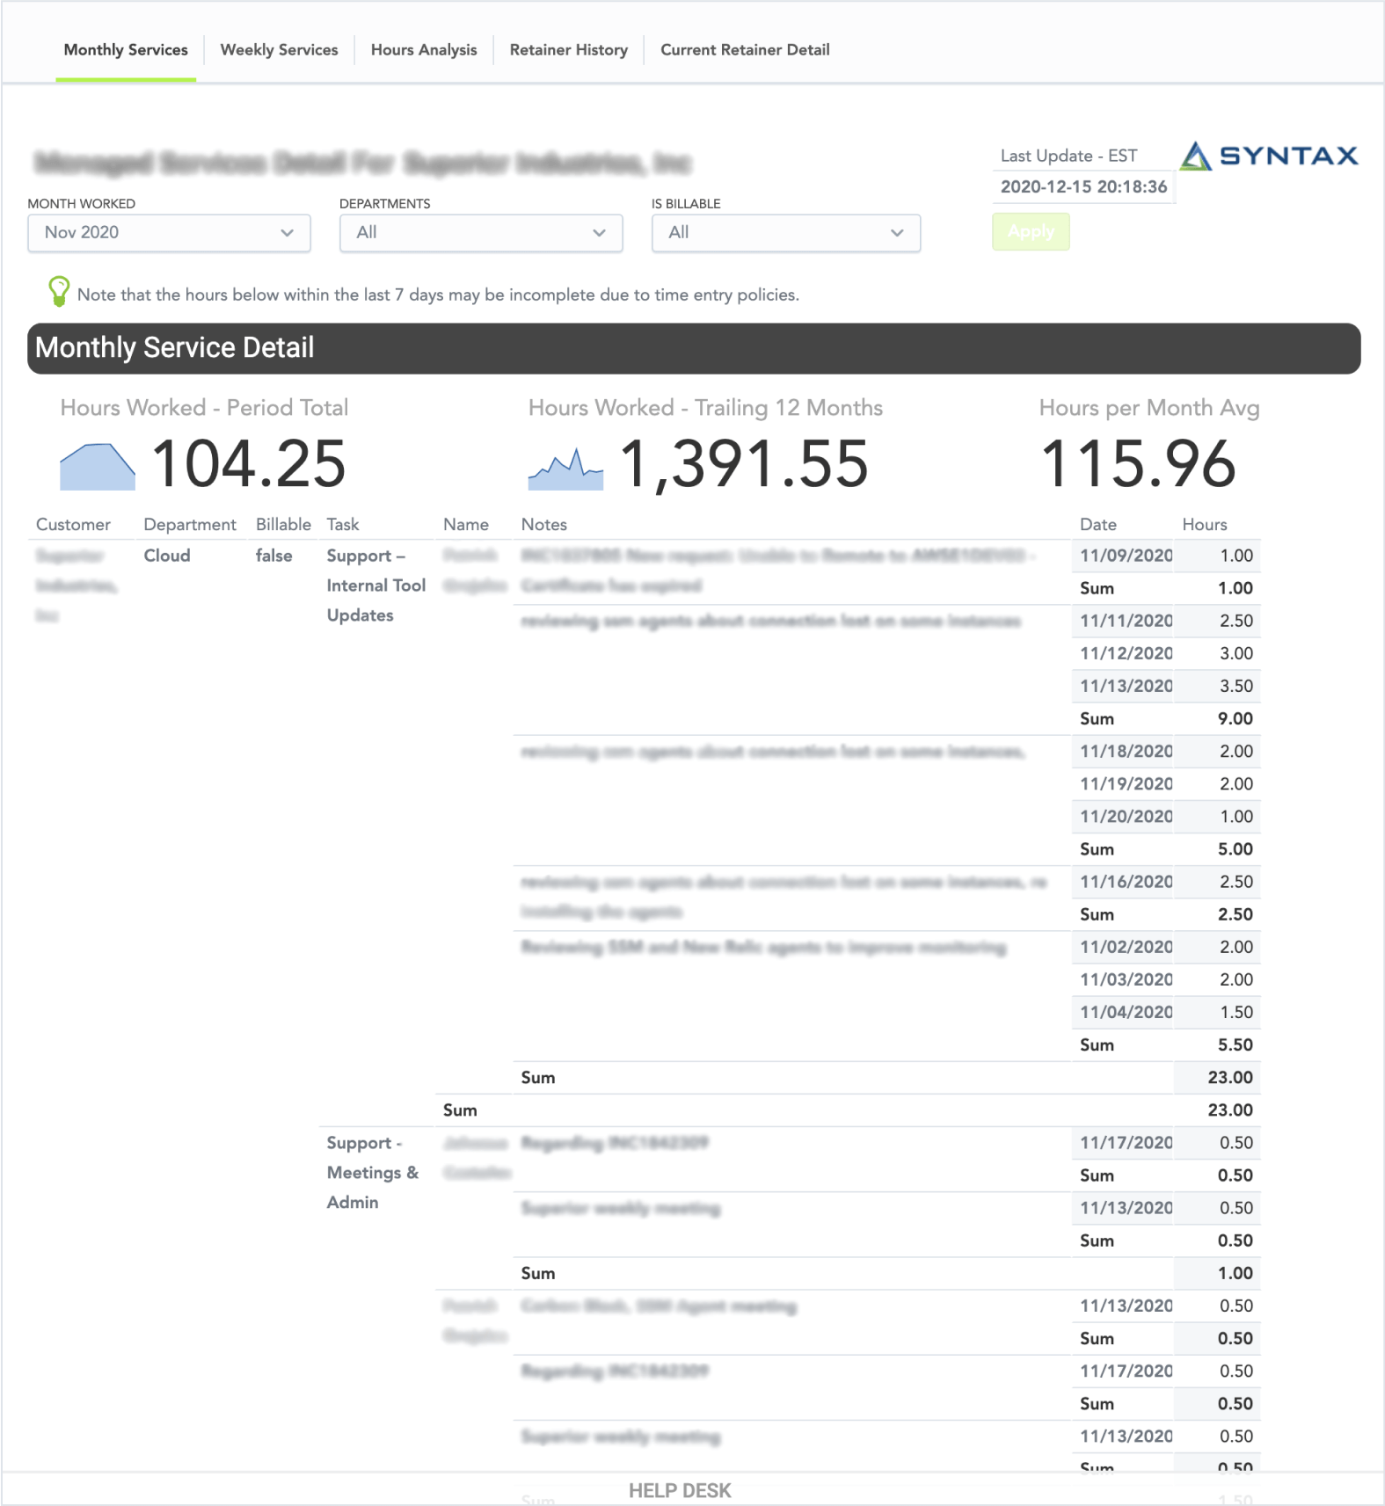
Task: Click the Trailing 12 Months sparkline chart
Action: 565,469
